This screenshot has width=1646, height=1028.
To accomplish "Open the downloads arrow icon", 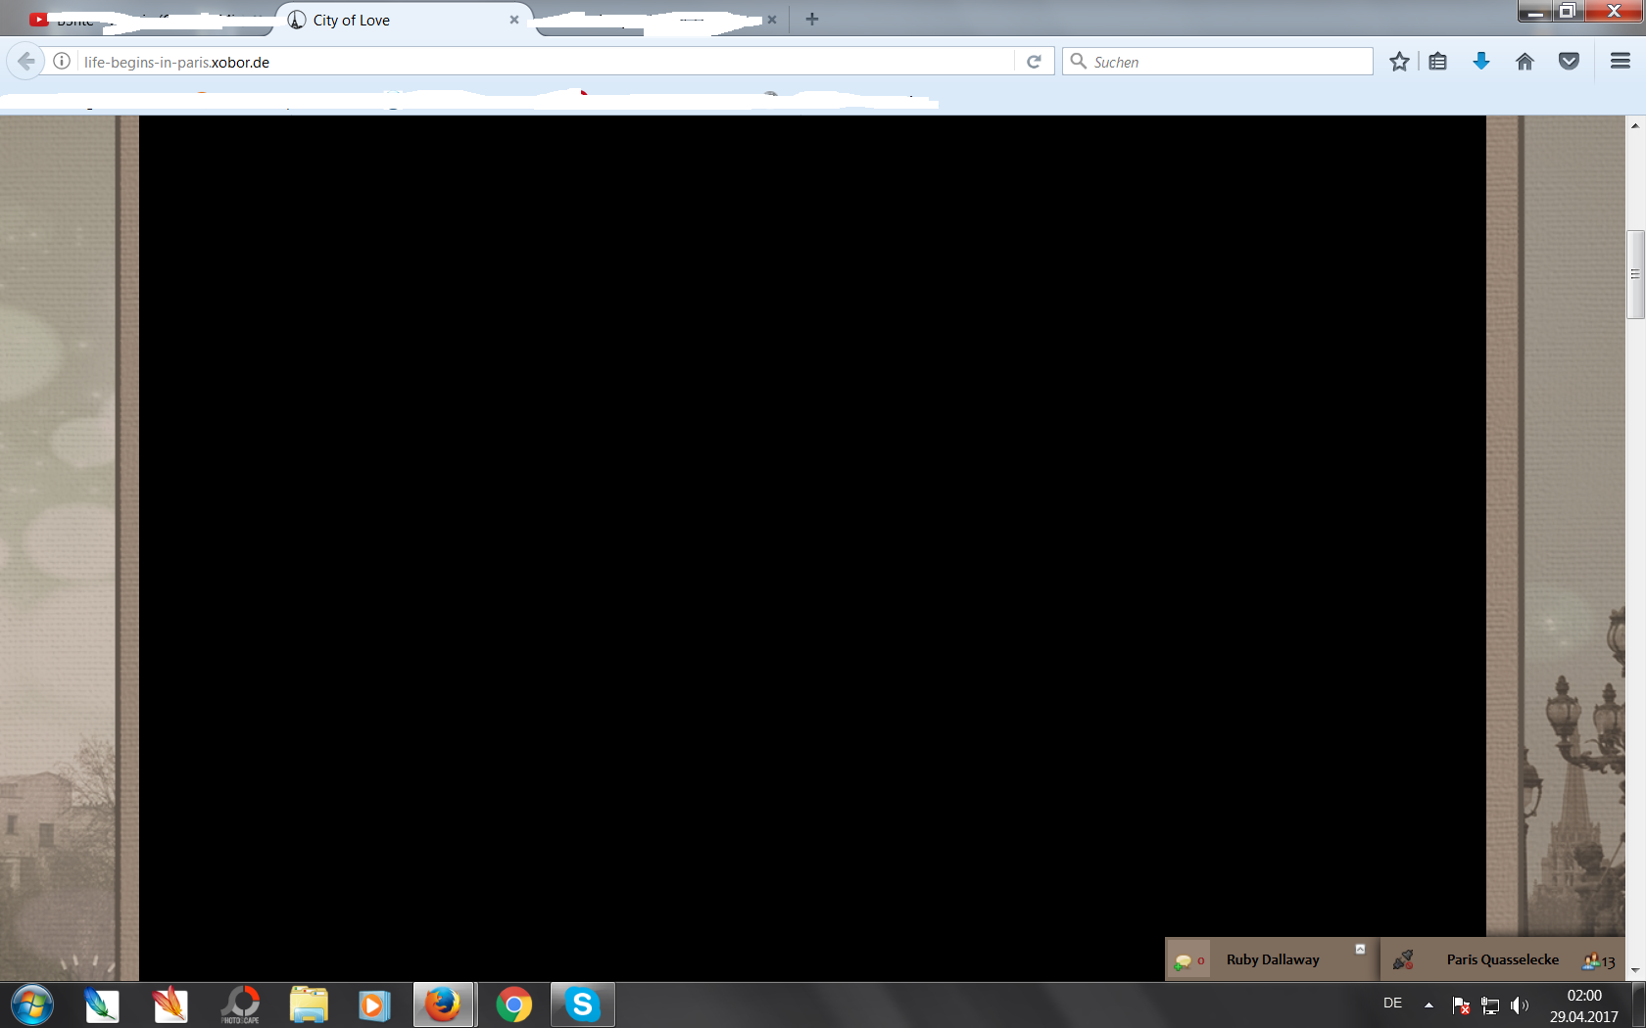I will pos(1481,62).
